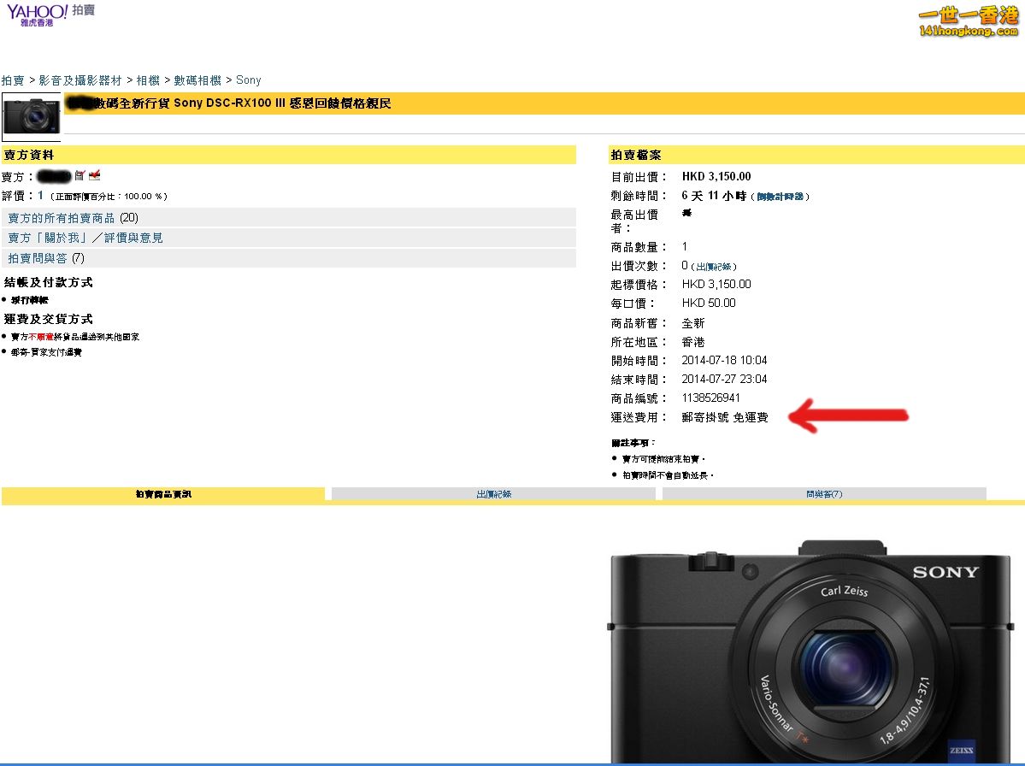
Task: Click the small Sony camera thumbnail
Action: (32, 116)
